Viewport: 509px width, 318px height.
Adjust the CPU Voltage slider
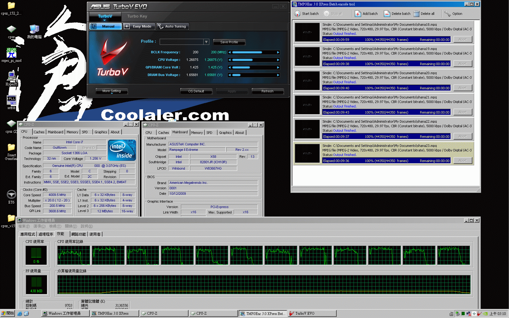(x=242, y=60)
